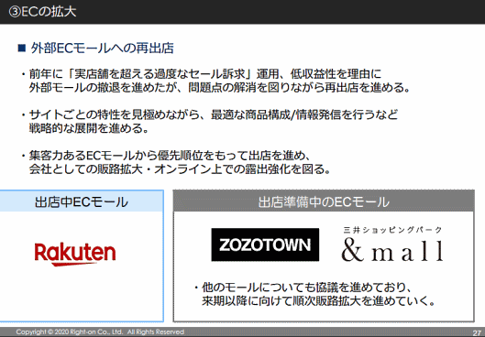The height and width of the screenshot is (337, 485).
Task: Select the line starting "他のモールについても協議"
Action: click(306, 288)
